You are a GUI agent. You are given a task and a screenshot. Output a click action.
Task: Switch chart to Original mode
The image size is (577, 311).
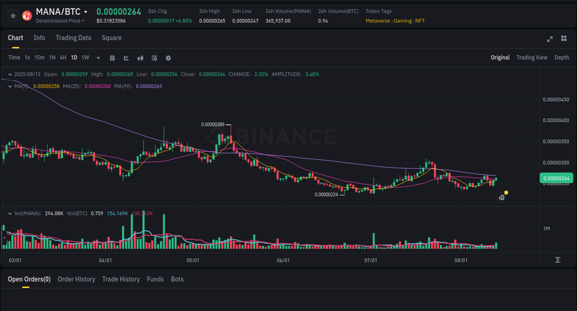(x=500, y=57)
